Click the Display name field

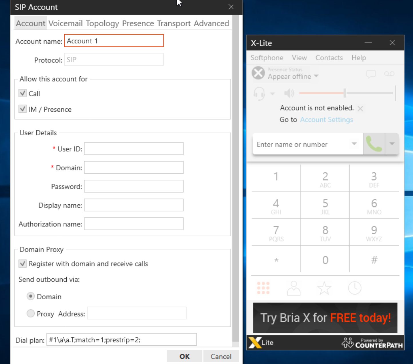pyautogui.click(x=134, y=205)
